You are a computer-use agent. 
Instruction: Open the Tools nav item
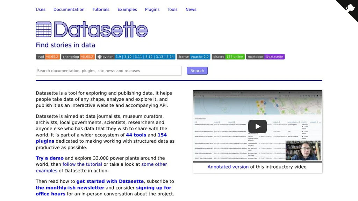[172, 9]
